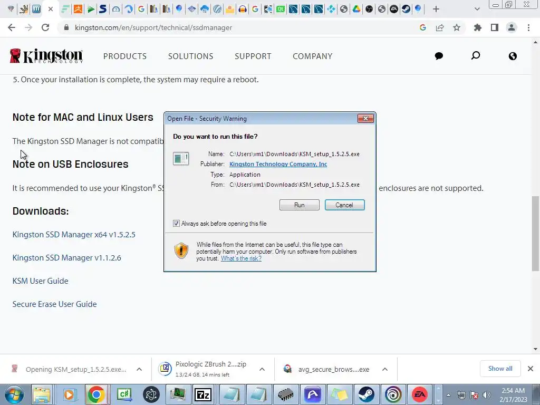Click Cancel in the Open File dialog
The image size is (540, 405).
tap(344, 205)
